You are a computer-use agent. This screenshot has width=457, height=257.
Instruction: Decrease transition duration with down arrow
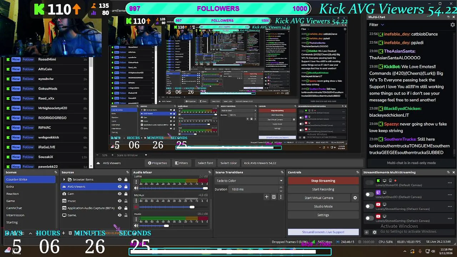[x=281, y=191]
